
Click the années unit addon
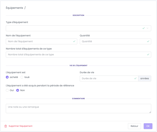click(x=145, y=79)
